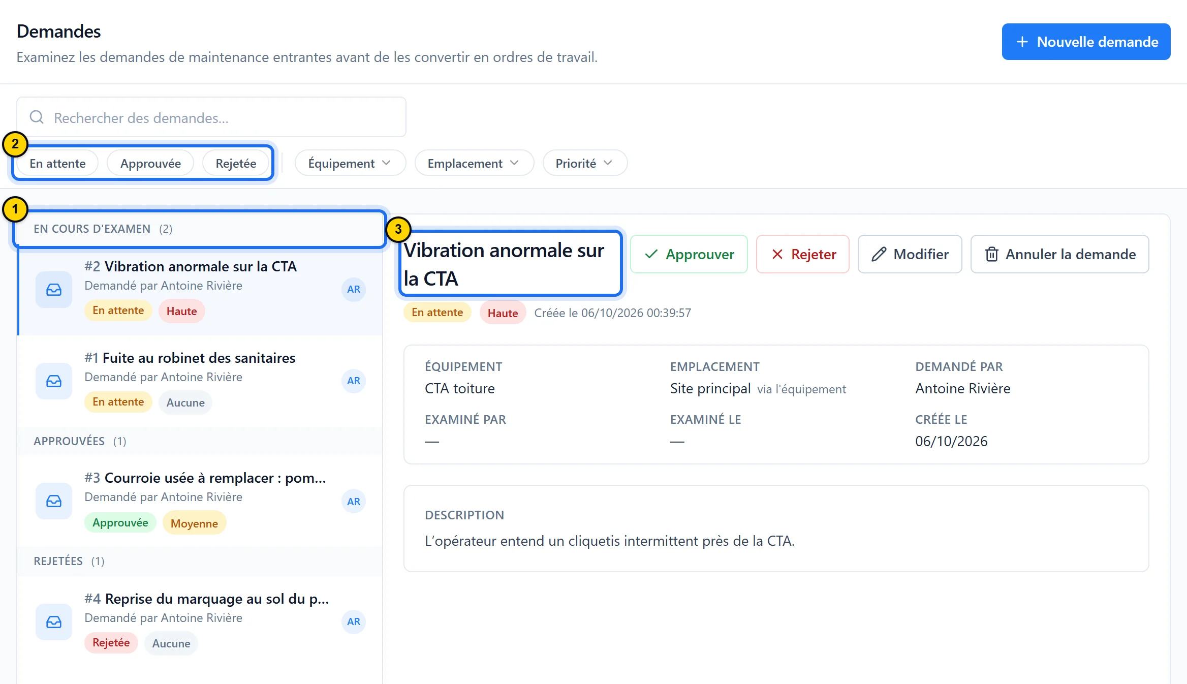Click inbox icon of request #1 Fuite
This screenshot has height=684, width=1187.
(x=54, y=381)
